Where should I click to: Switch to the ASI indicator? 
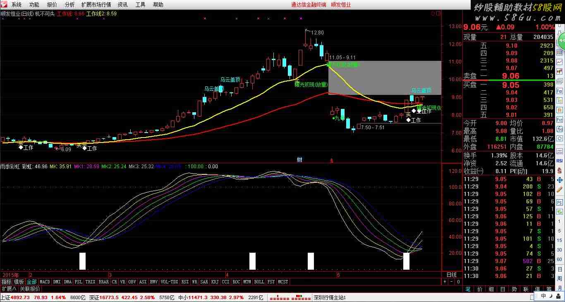pyautogui.click(x=143, y=282)
